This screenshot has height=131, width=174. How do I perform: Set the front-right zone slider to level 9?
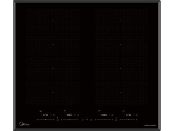pos(137,120)
